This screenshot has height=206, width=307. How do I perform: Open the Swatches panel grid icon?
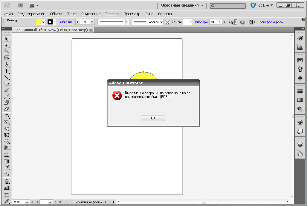pos(300,60)
